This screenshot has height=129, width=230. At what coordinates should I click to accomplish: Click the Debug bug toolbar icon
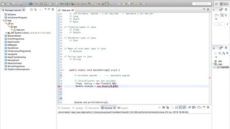pos(61,4)
